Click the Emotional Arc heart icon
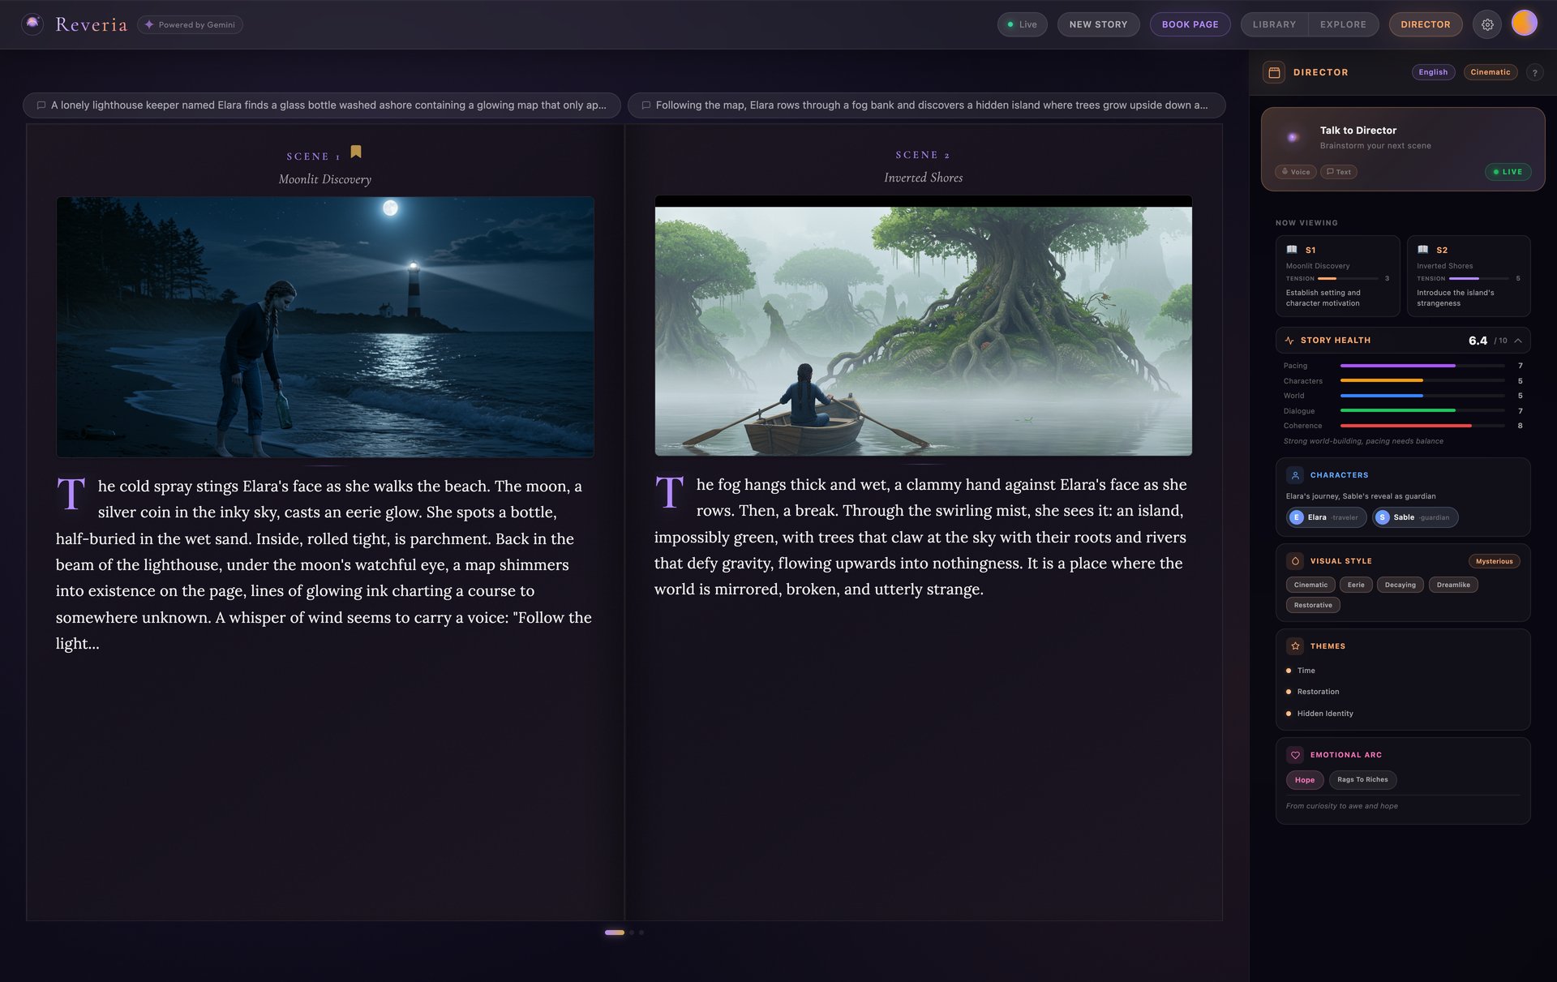This screenshot has width=1557, height=982. click(1295, 755)
